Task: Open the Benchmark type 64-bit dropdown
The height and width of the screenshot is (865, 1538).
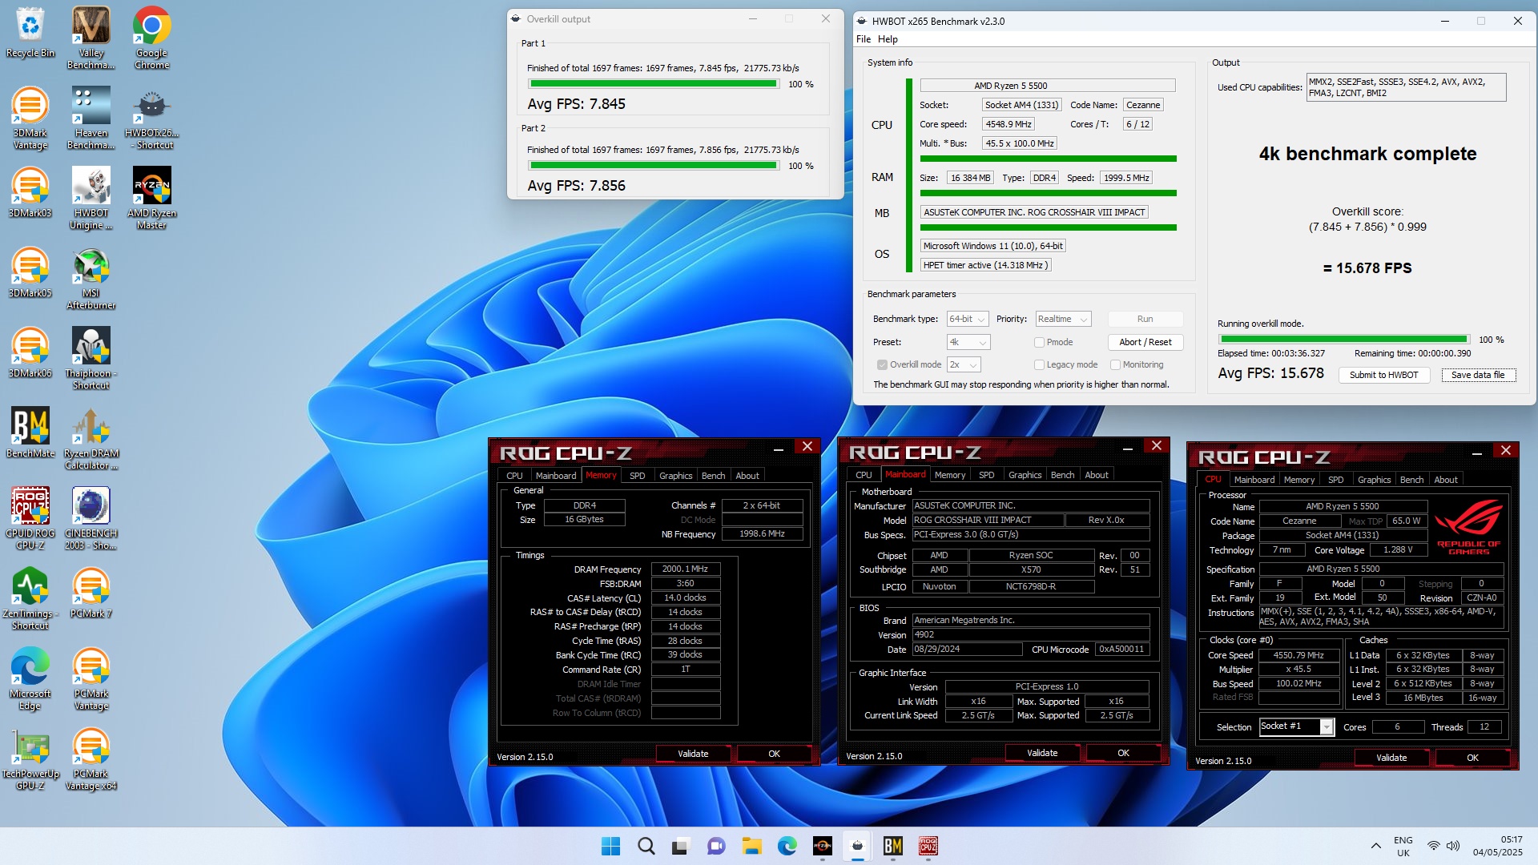Action: [x=968, y=319]
